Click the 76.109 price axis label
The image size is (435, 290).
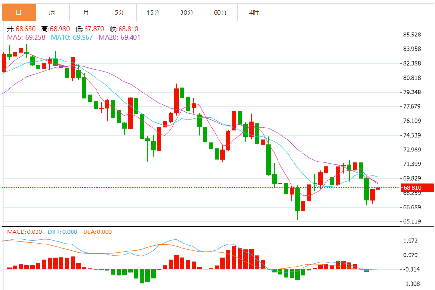[x=412, y=121]
